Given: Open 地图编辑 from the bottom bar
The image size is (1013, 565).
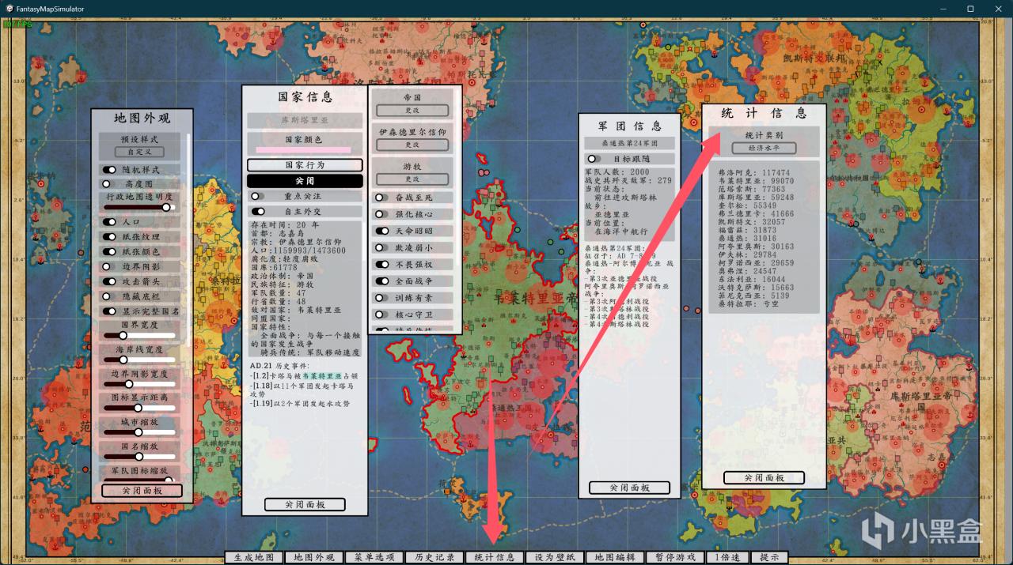Looking at the screenshot, I should [x=615, y=557].
